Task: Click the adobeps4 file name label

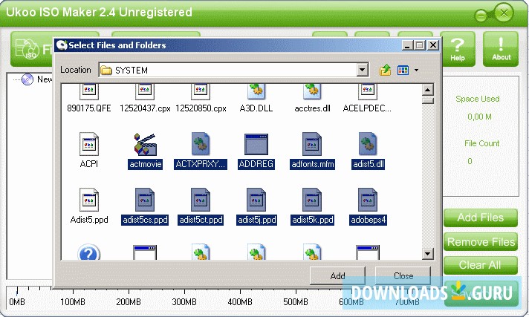Action: tap(368, 220)
